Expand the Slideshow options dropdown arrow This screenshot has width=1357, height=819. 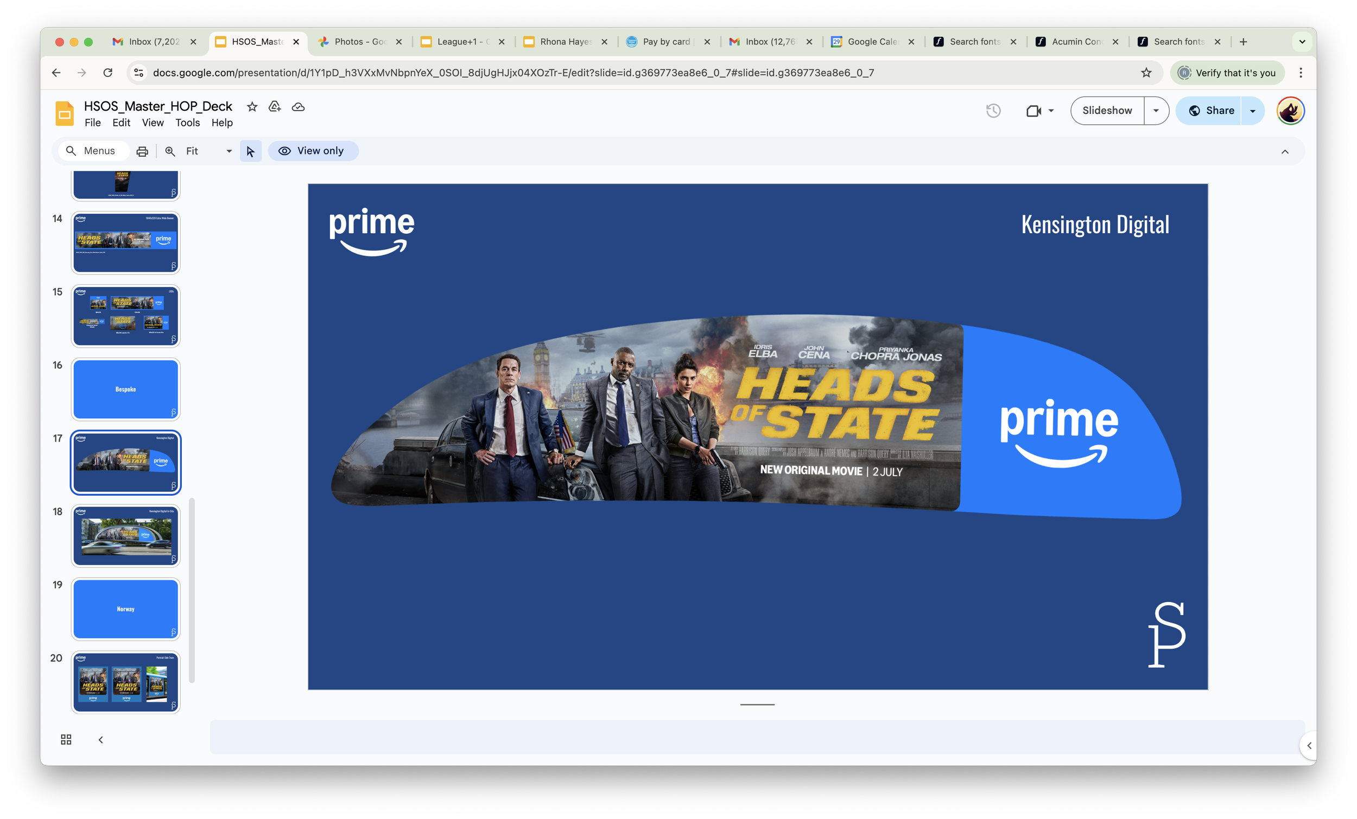(1156, 111)
